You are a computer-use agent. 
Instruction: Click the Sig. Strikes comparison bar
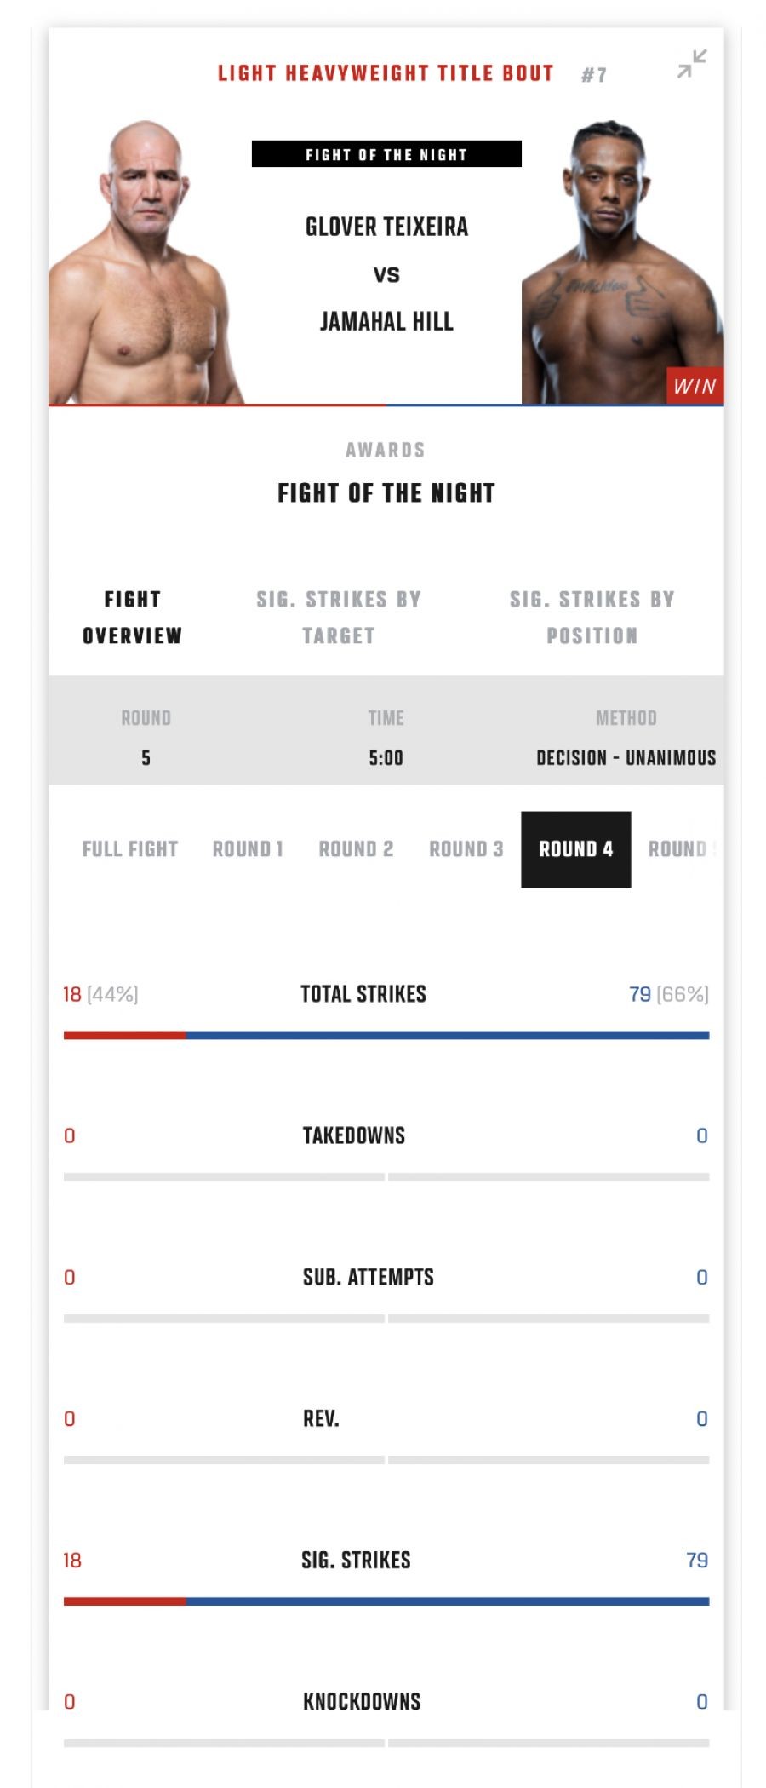[386, 1601]
